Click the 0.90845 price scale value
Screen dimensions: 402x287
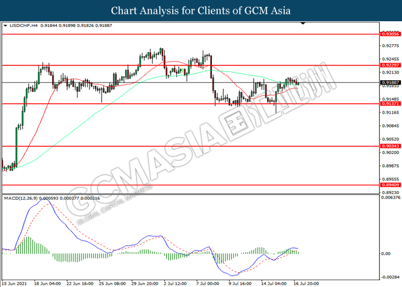pyautogui.click(x=391, y=126)
